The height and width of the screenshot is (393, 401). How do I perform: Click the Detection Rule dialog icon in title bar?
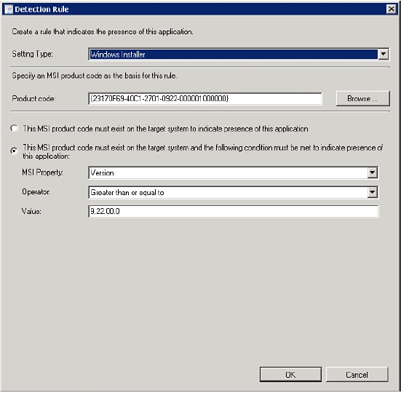click(x=9, y=9)
